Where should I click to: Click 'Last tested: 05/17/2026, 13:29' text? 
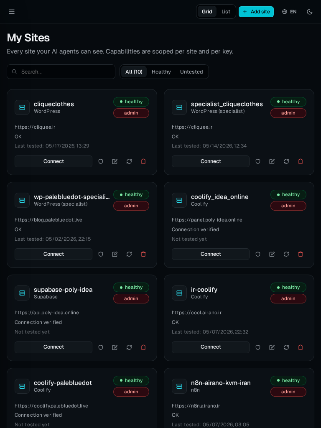[x=52, y=146]
